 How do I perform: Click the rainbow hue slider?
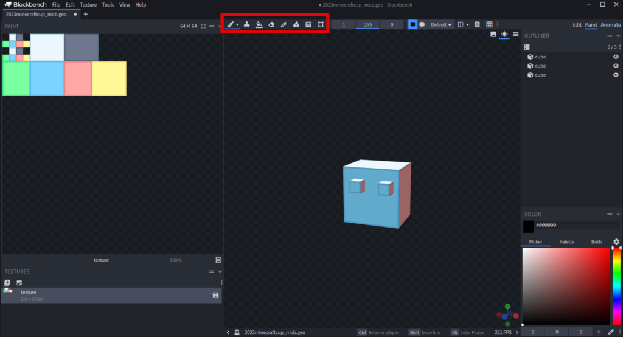coord(616,286)
